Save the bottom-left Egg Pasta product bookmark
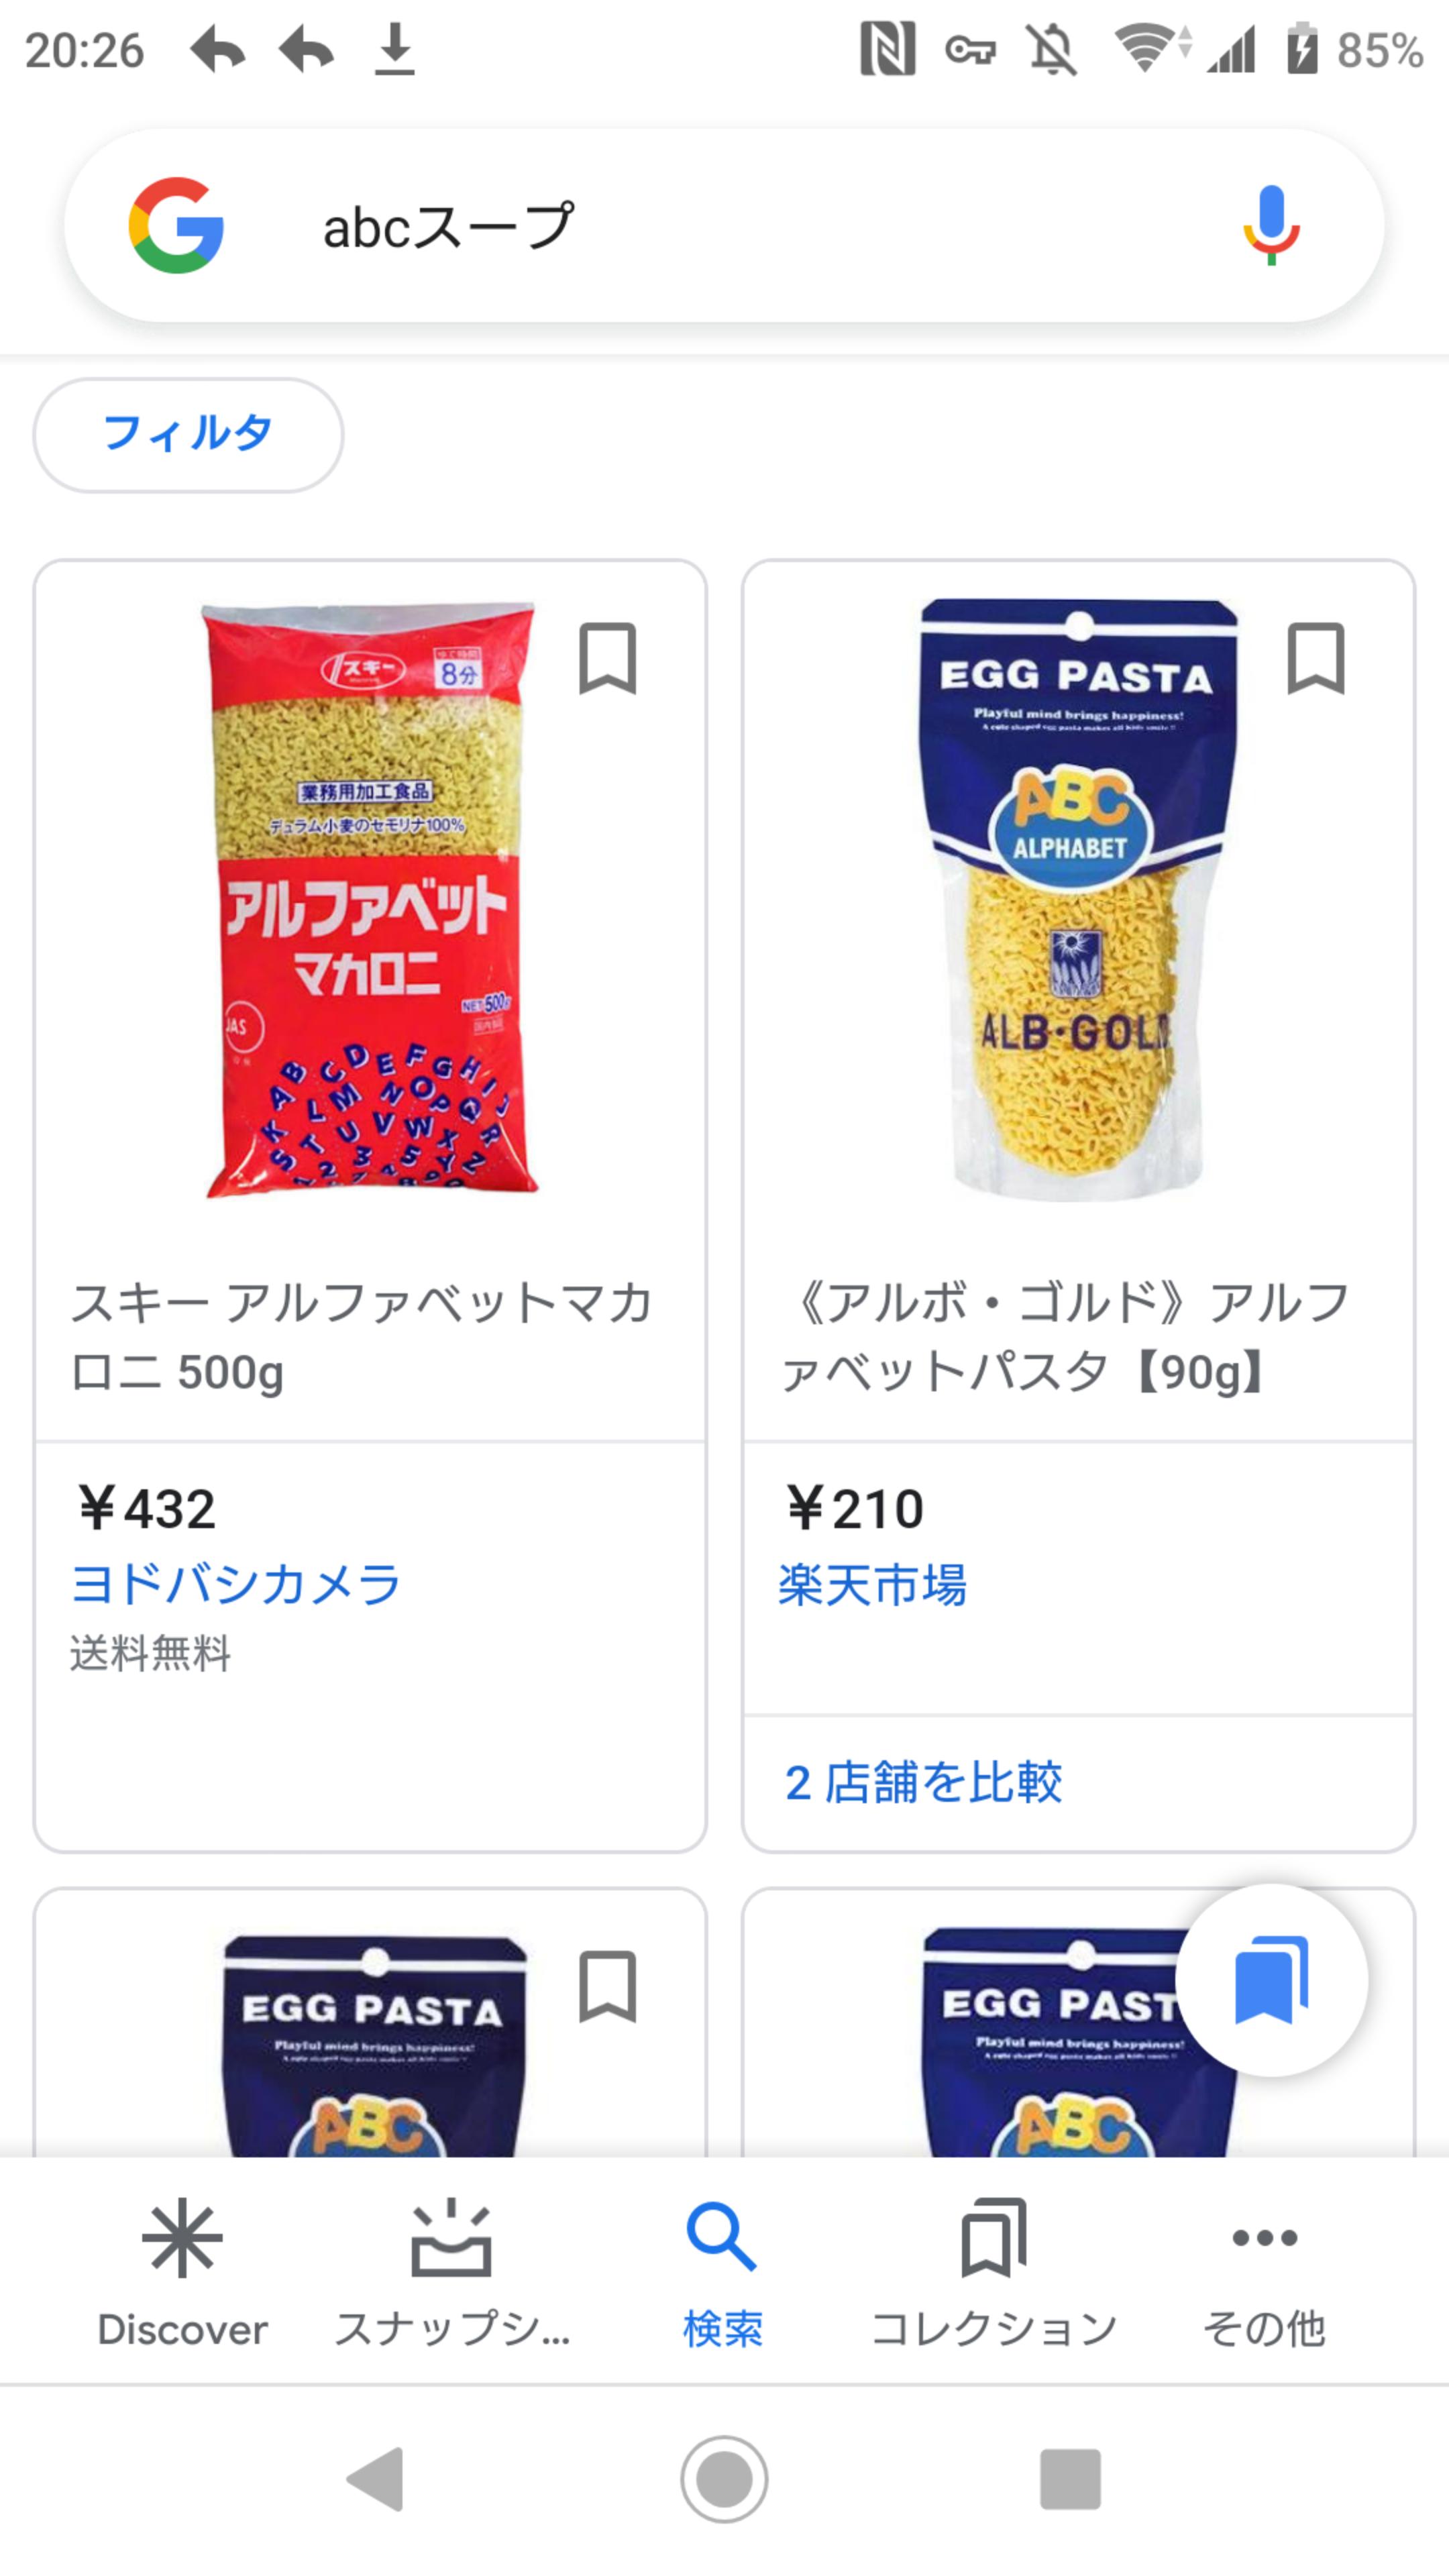1449x2576 pixels. [x=607, y=1986]
